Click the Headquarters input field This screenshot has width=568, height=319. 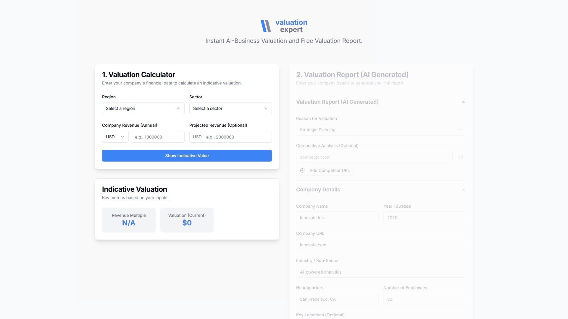pos(337,299)
